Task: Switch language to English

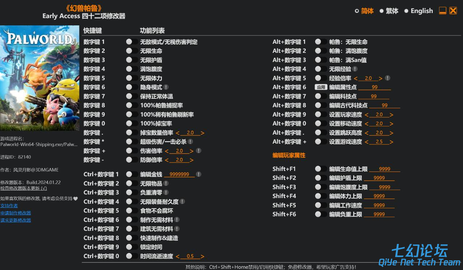Action: (x=406, y=11)
